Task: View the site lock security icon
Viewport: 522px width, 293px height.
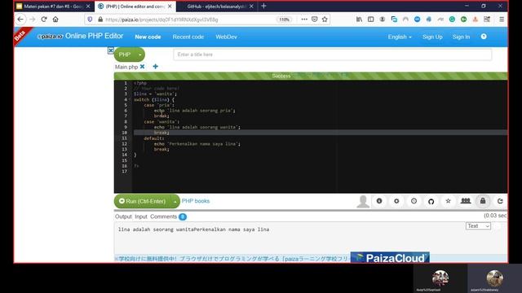Action: (100, 20)
